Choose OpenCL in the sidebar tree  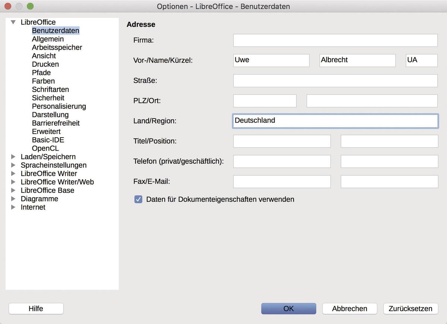point(45,148)
